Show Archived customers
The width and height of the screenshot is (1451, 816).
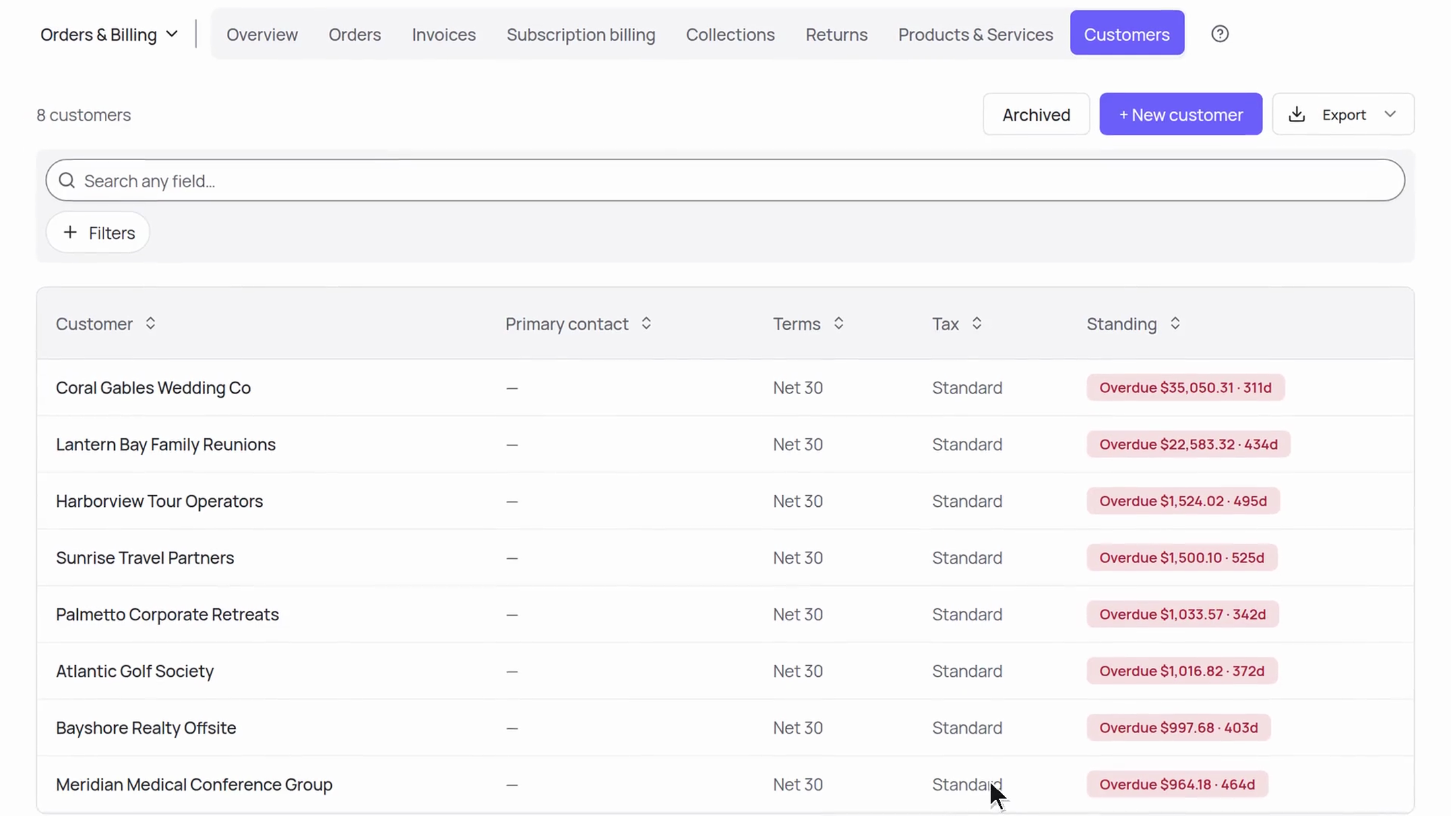[1036, 114]
